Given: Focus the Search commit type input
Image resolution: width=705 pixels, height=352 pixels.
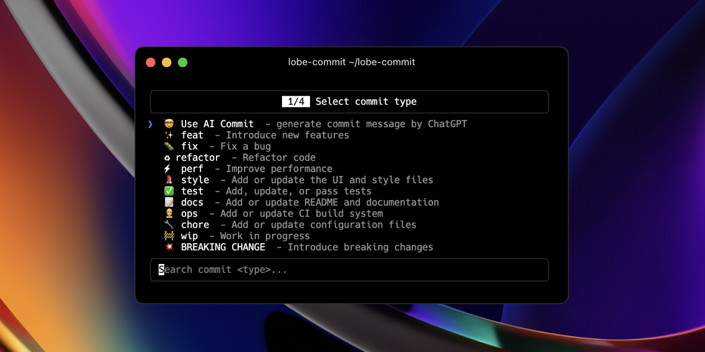Looking at the screenshot, I should coord(349,269).
